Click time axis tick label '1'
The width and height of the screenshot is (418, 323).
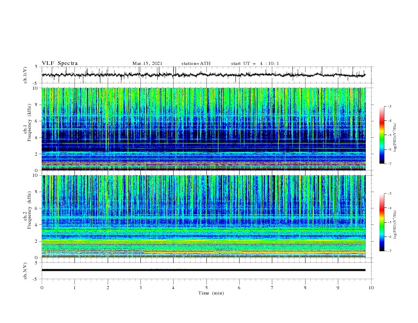[x=74, y=288]
